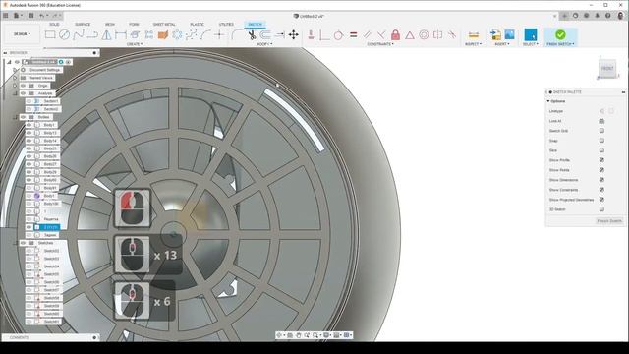
Task: Select the Fillet tool in Modify
Action: pos(237,35)
